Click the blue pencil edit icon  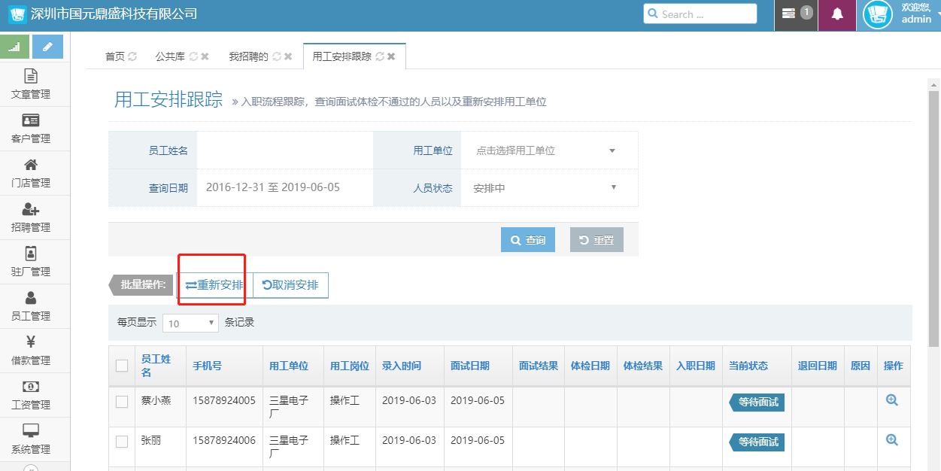(x=47, y=47)
